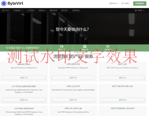Browse products under Special Offers
Viewport: 149px width, 116px height.
tap(24, 78)
